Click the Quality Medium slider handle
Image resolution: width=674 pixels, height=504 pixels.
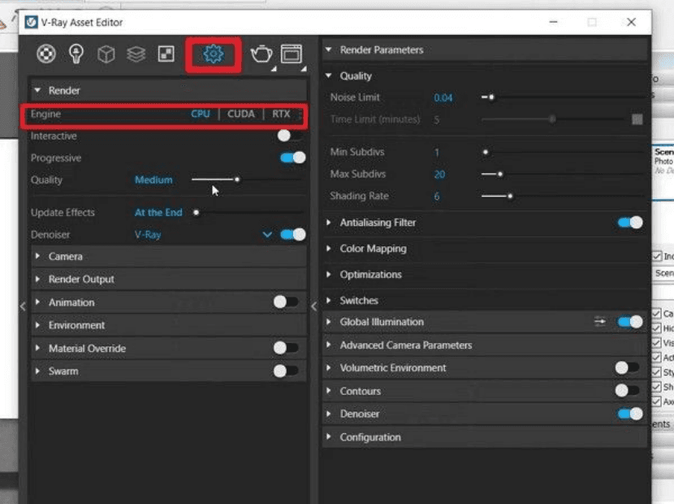(x=237, y=180)
